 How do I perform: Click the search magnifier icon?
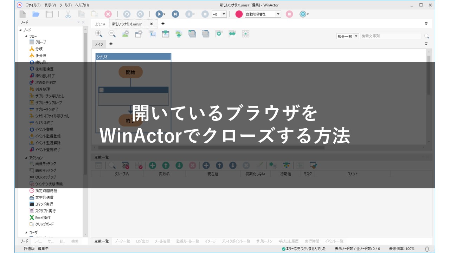point(426,36)
